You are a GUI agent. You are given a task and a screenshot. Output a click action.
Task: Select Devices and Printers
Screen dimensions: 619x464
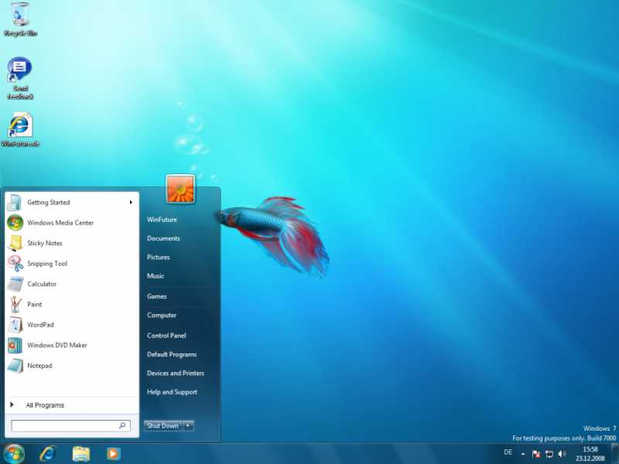pyautogui.click(x=176, y=373)
